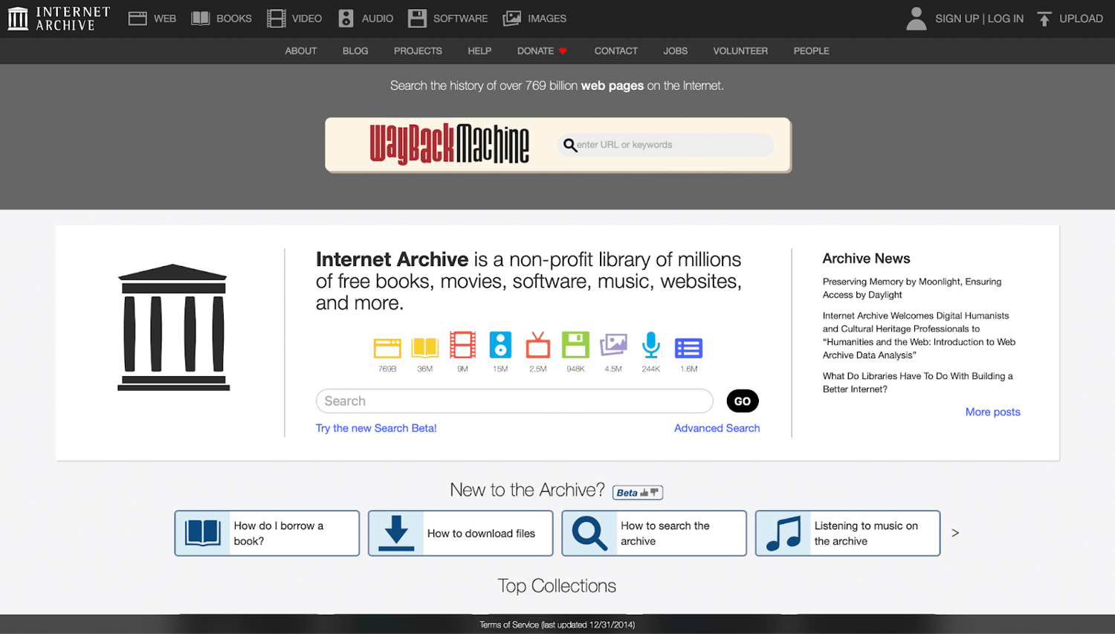Click the LOG IN link
1115x634 pixels.
1006,19
